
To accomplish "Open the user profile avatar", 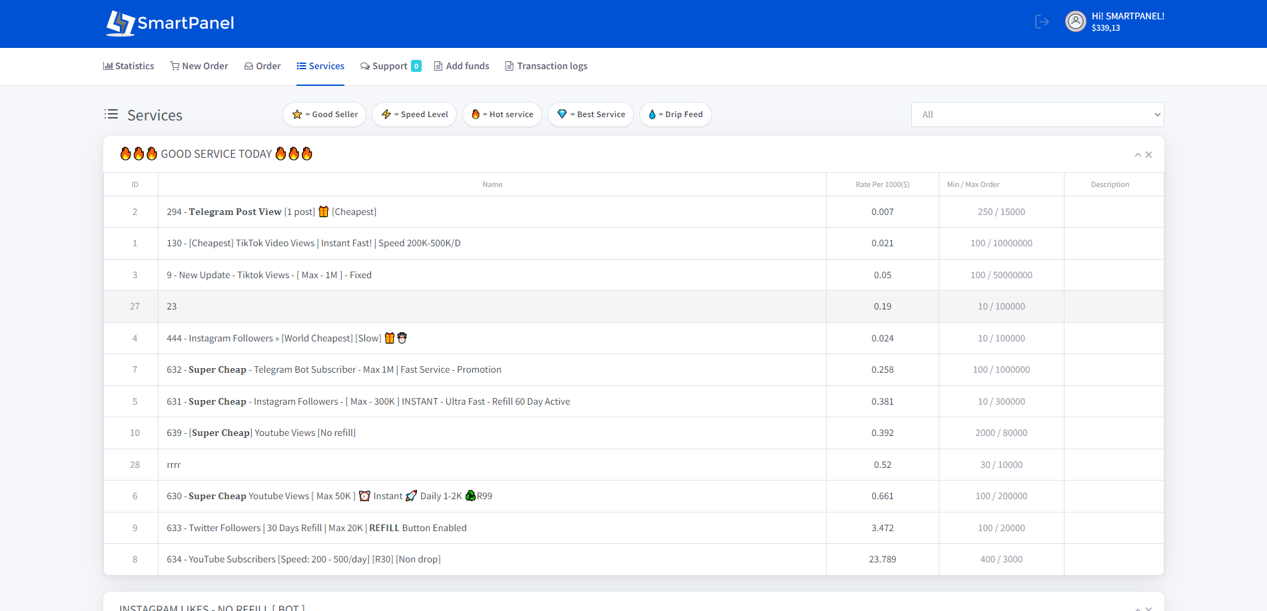I will [x=1075, y=22].
